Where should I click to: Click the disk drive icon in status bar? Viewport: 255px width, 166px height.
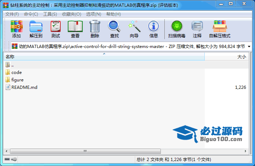click(7, 159)
